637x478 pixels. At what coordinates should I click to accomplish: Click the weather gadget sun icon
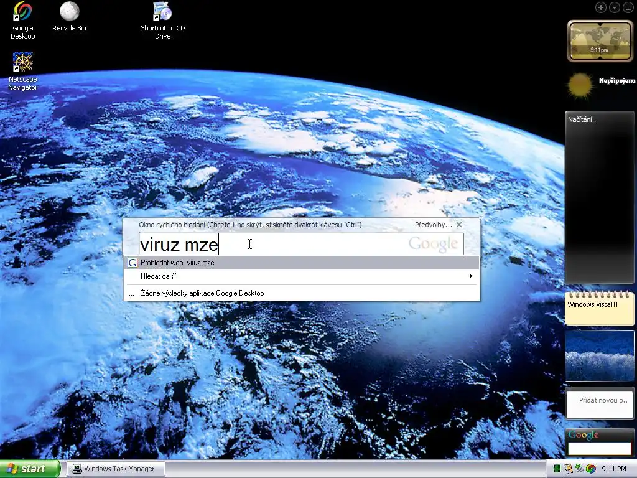click(x=580, y=85)
